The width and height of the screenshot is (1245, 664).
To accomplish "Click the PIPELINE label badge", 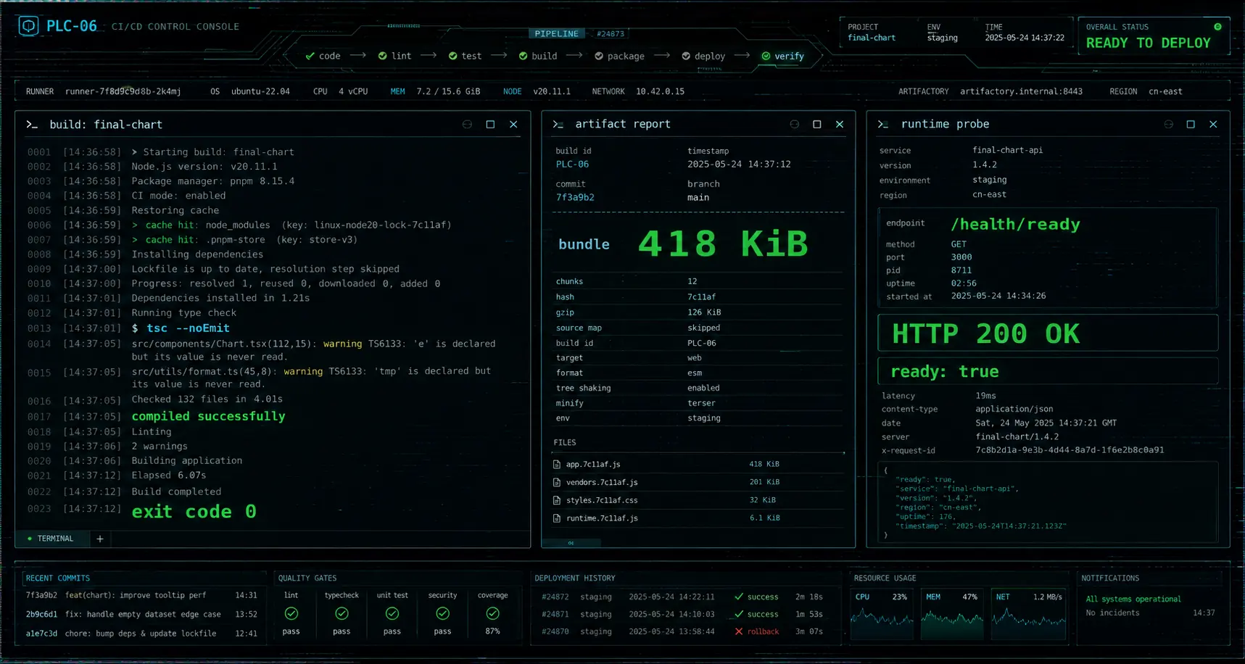I will click(557, 34).
